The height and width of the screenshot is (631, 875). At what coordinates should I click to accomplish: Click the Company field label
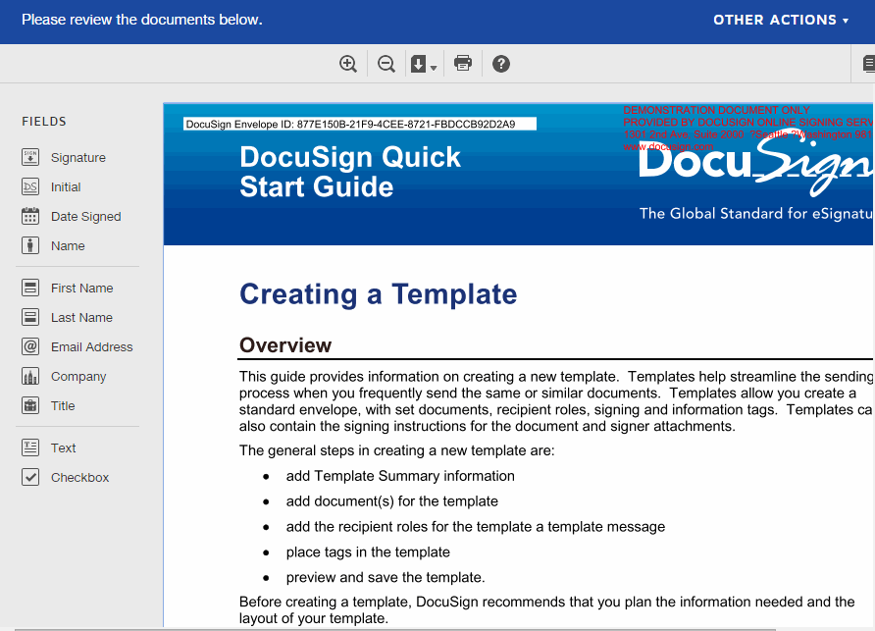pyautogui.click(x=78, y=377)
